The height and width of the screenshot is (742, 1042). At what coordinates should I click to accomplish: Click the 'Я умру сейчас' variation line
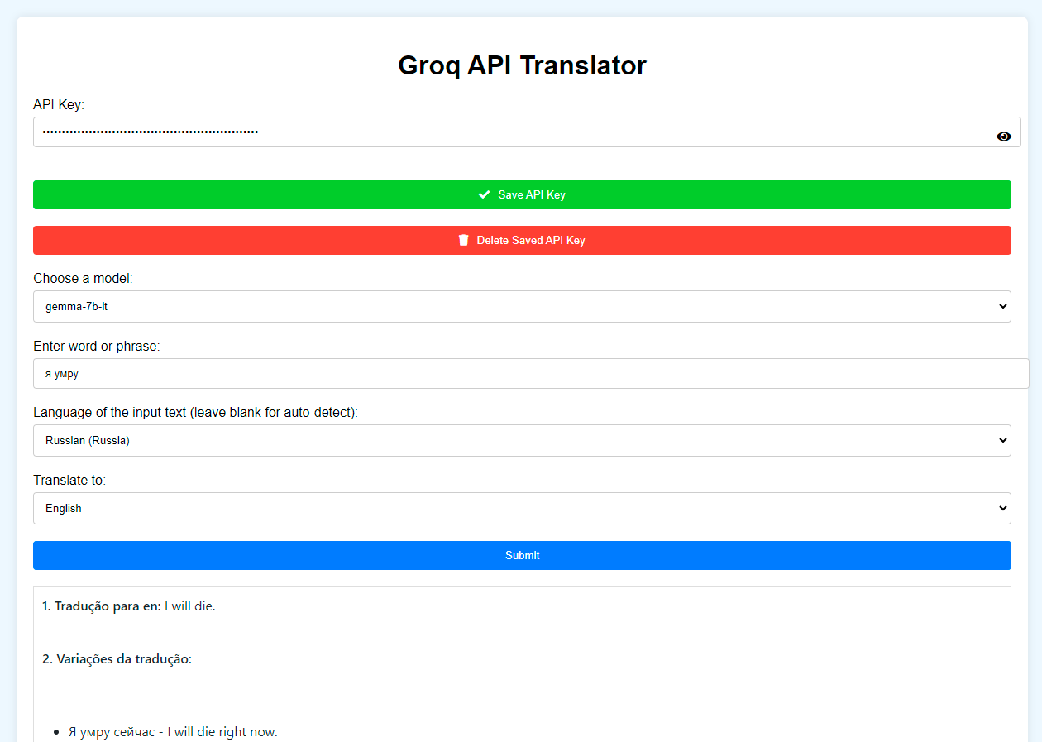(x=173, y=732)
